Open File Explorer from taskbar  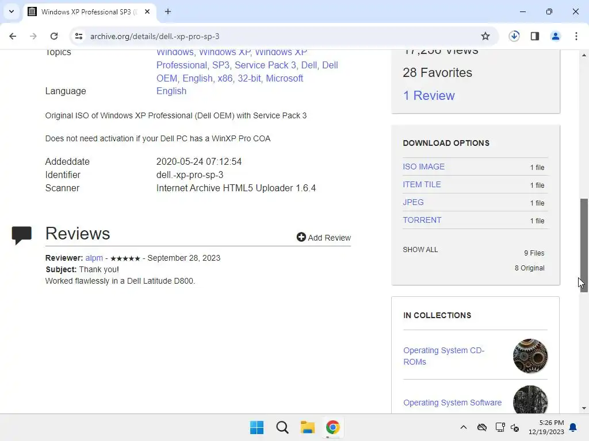[307, 427]
